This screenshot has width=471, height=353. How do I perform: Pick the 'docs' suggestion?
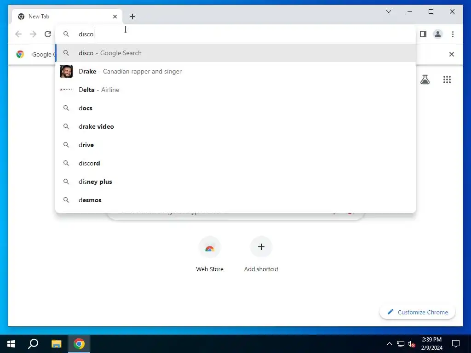tap(236, 108)
